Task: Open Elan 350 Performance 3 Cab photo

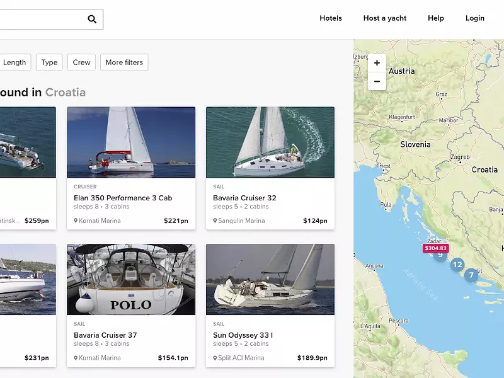Action: [x=131, y=142]
